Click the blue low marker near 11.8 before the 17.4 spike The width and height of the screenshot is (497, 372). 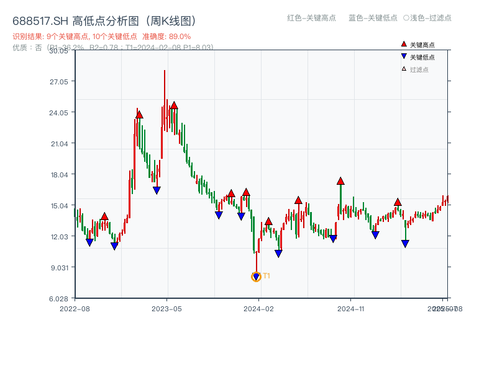point(333,239)
